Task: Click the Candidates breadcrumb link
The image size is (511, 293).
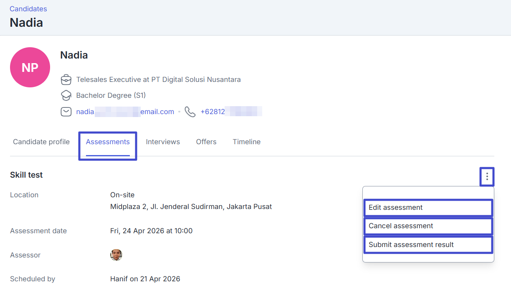Action: pos(28,9)
